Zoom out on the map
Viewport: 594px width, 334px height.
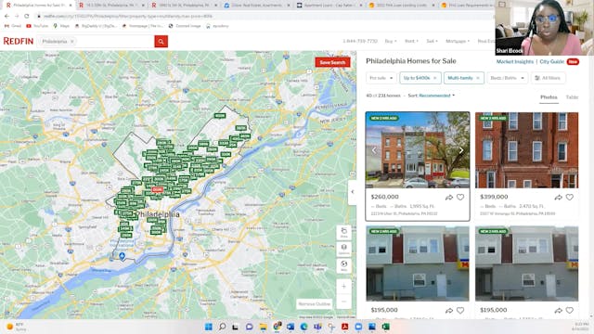(344, 302)
